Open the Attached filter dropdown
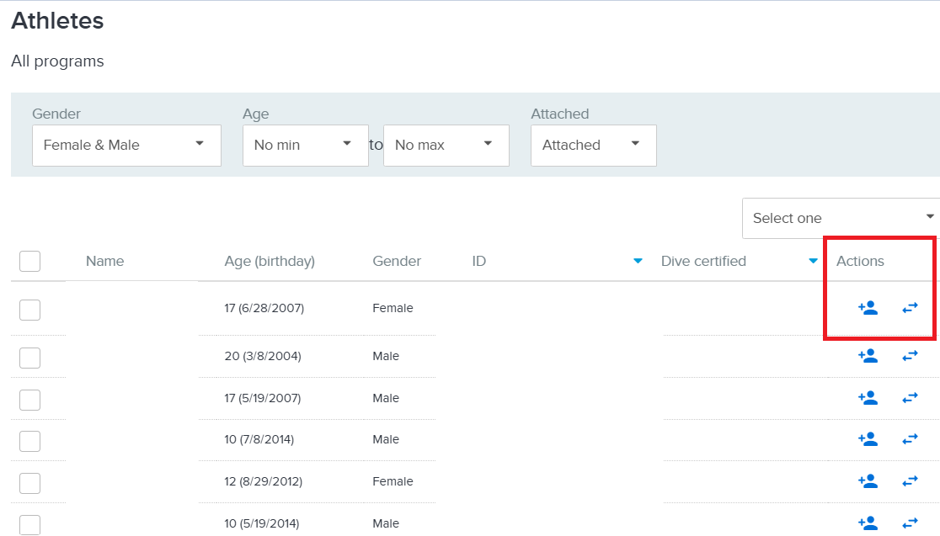The height and width of the screenshot is (536, 940). [593, 145]
